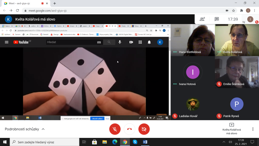Reload the Meet page
The height and width of the screenshot is (146, 259).
coord(17,11)
